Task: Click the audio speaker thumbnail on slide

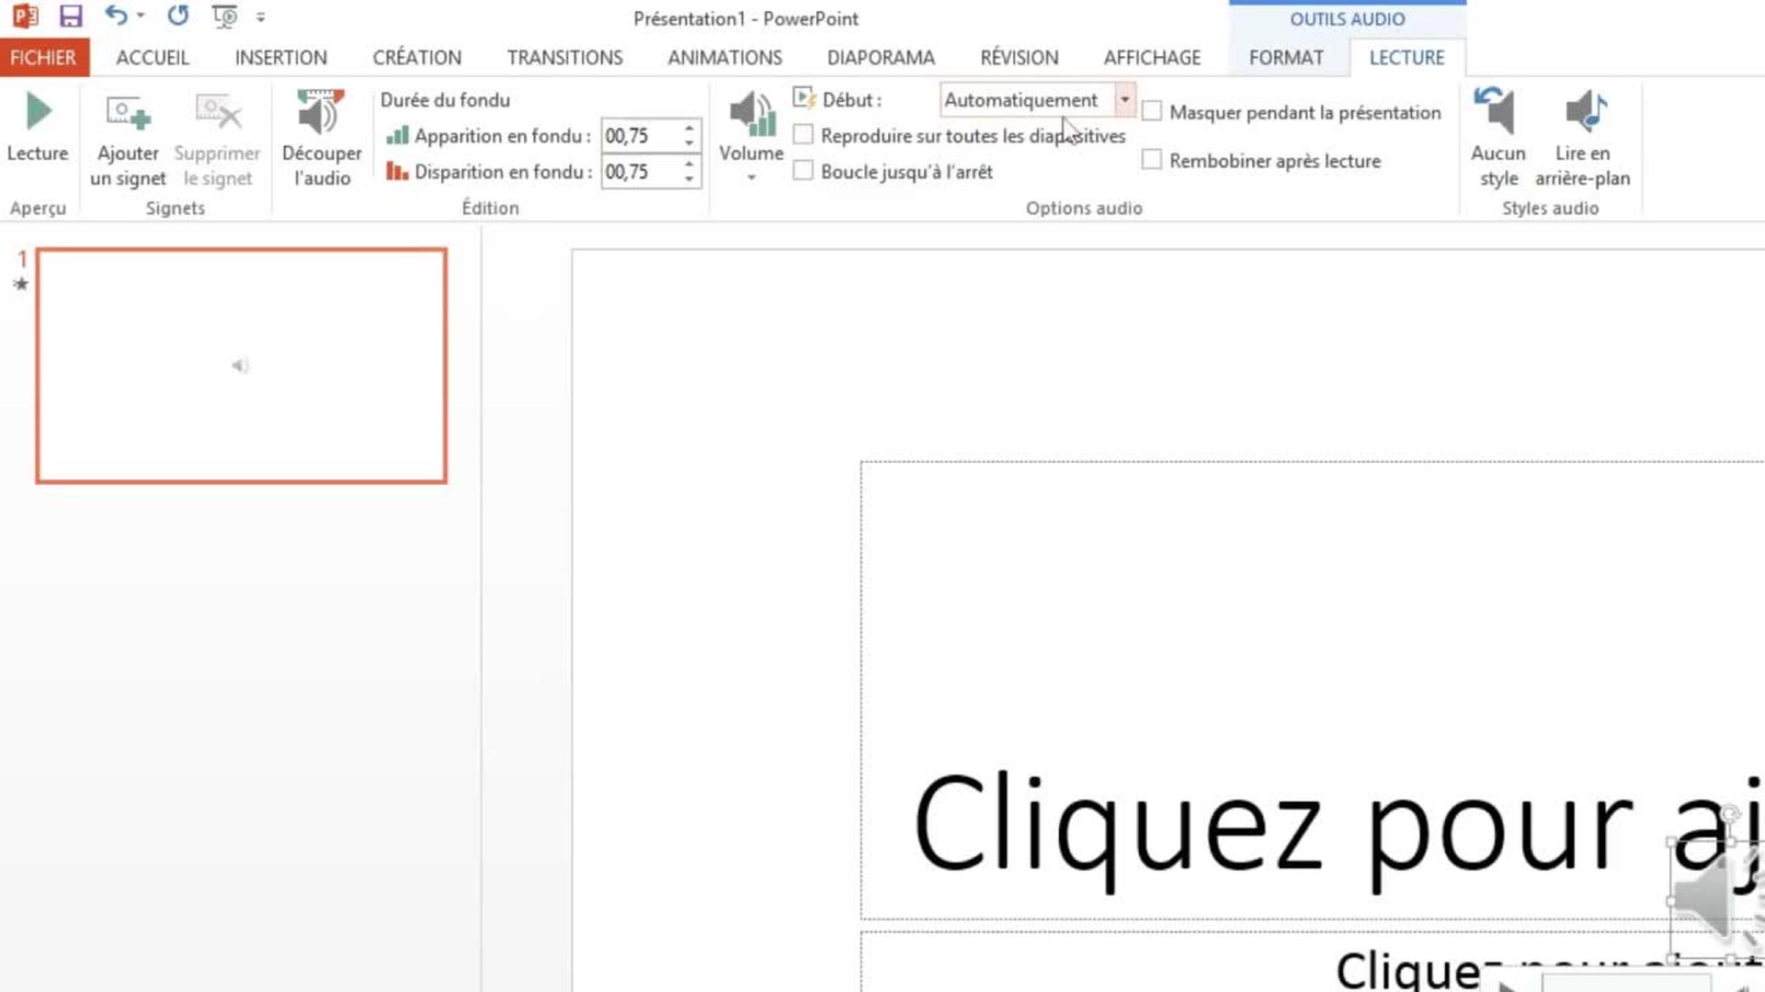Action: pos(239,365)
